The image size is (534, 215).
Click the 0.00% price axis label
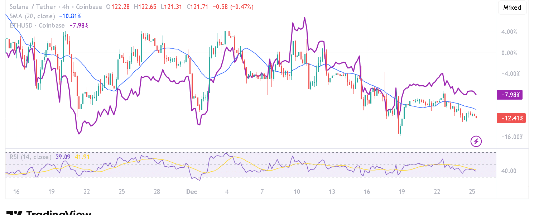(x=509, y=53)
